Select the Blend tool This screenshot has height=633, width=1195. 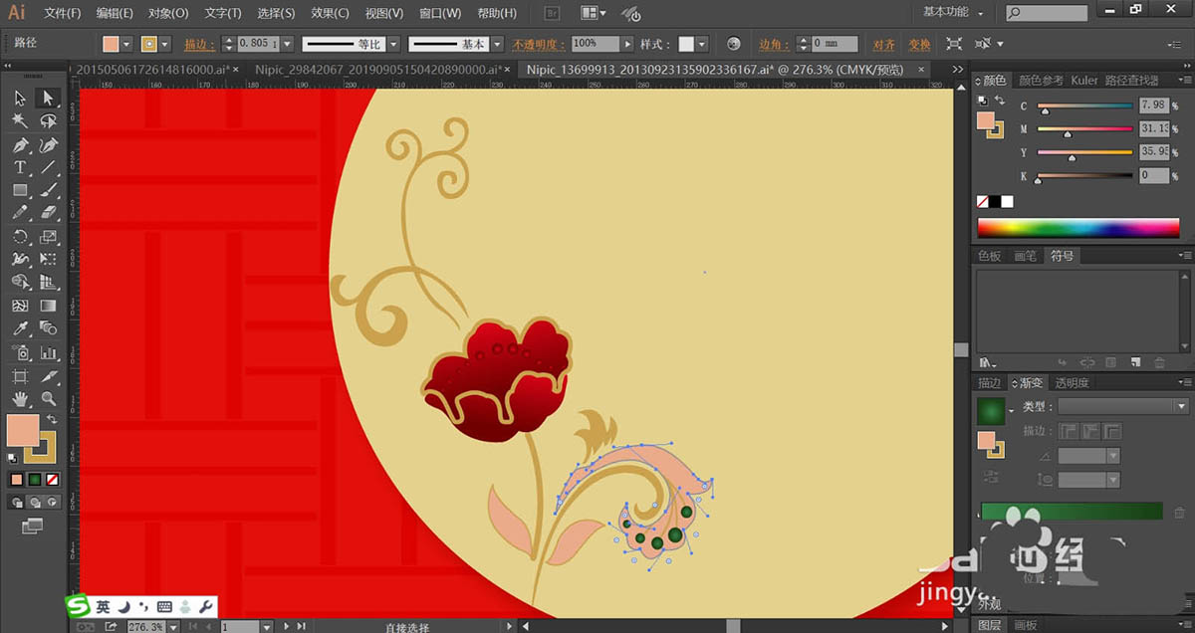tap(47, 328)
